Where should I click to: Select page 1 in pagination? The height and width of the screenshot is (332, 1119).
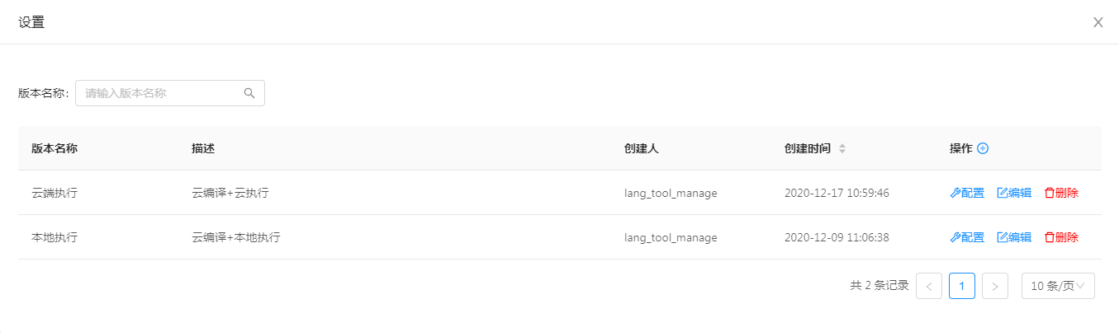962,286
